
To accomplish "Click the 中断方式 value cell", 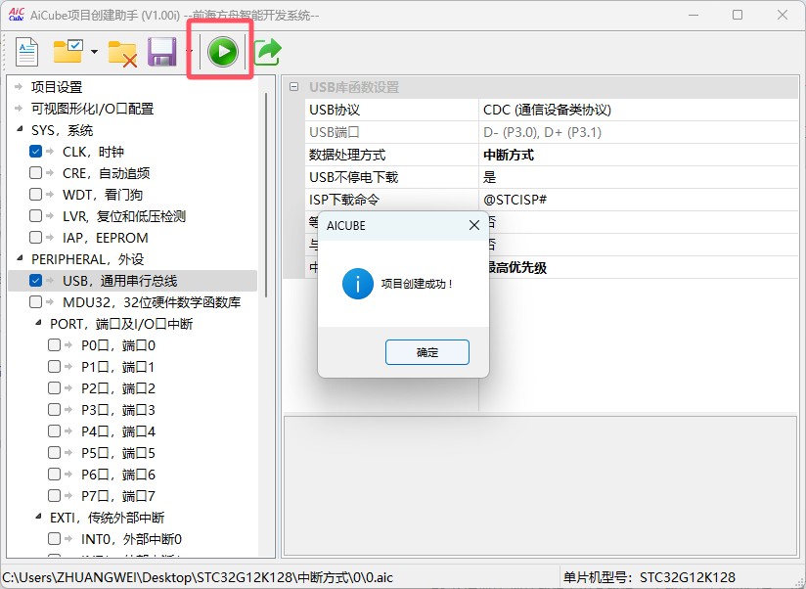I will tap(639, 155).
